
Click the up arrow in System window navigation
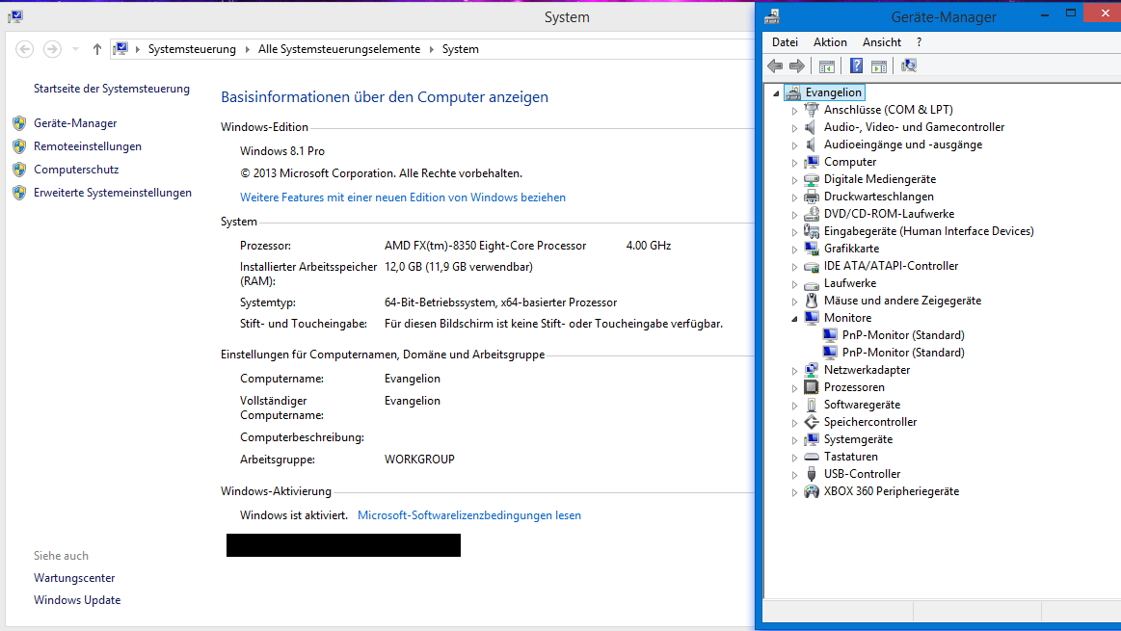[97, 49]
